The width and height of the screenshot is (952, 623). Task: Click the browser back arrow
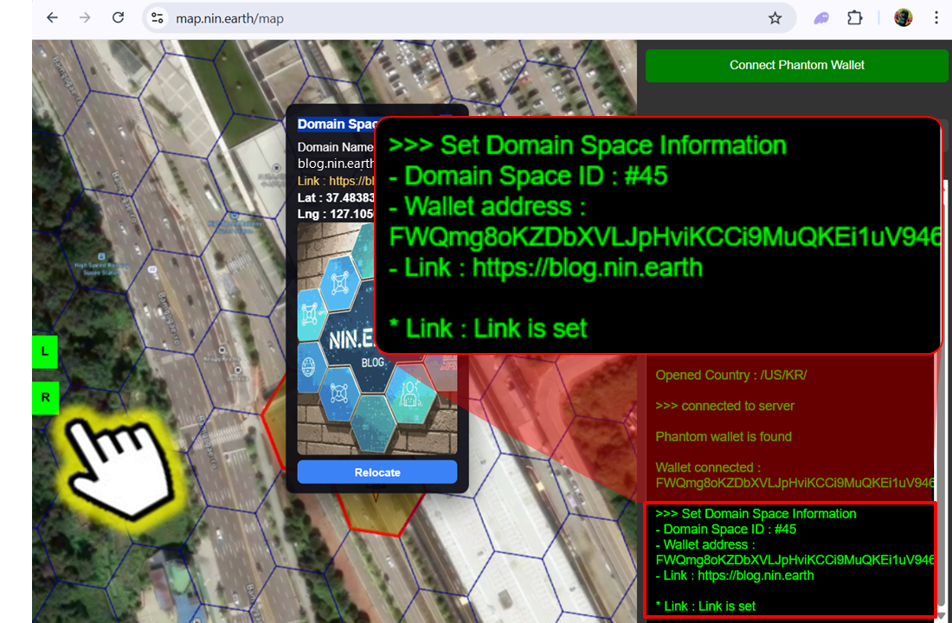point(53,18)
